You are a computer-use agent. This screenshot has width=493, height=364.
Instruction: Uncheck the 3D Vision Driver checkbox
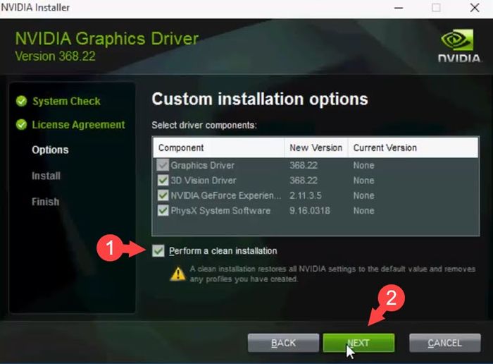pyautogui.click(x=163, y=180)
